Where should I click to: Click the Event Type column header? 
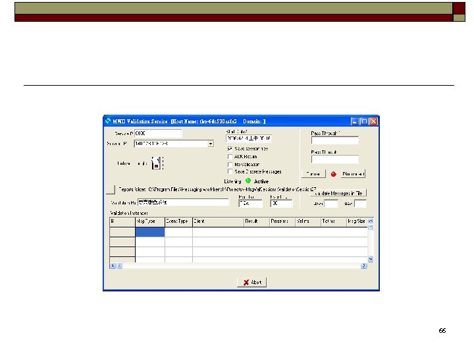(x=178, y=222)
